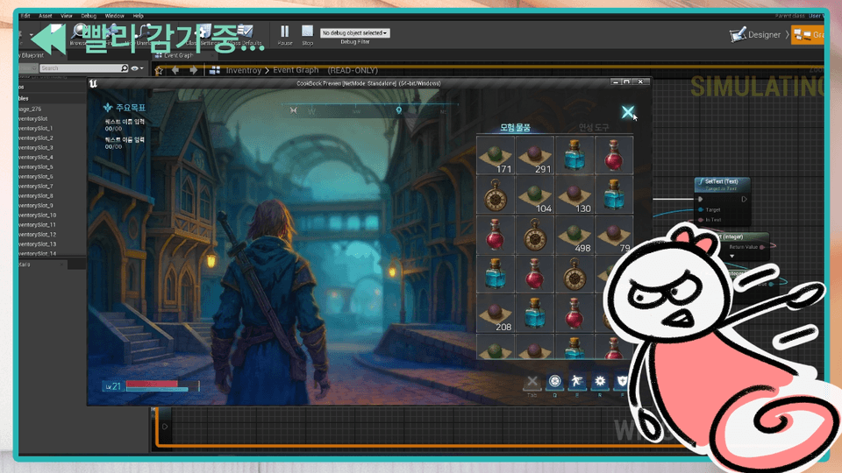Viewport: 842px width, 473px height.
Task: Click the Unreal logo in the preview window title
Action: [x=94, y=83]
